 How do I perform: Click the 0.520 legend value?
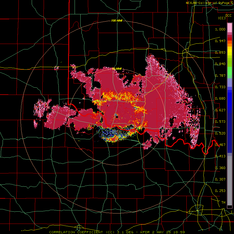[220, 133]
